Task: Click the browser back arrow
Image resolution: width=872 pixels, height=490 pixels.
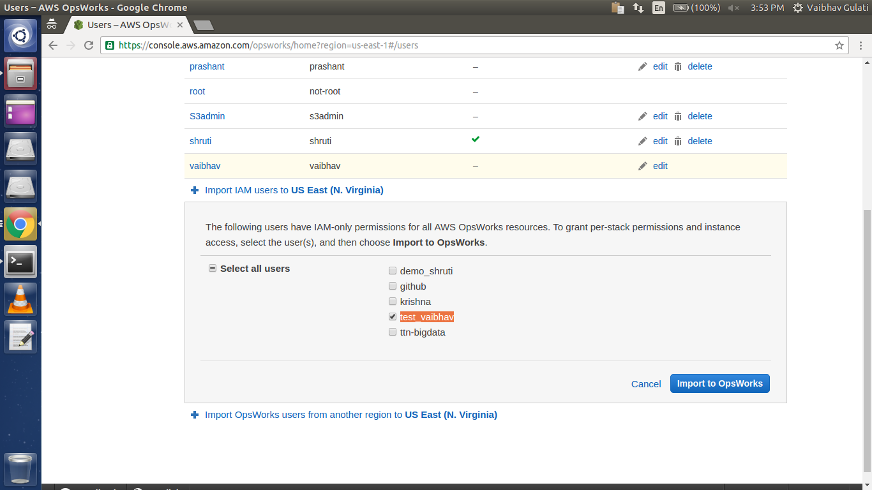Action: 53,45
